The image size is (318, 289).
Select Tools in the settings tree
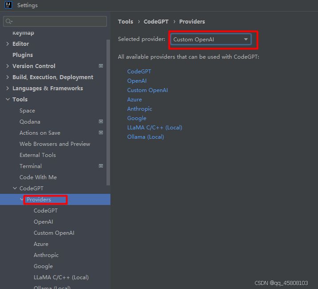[20, 99]
